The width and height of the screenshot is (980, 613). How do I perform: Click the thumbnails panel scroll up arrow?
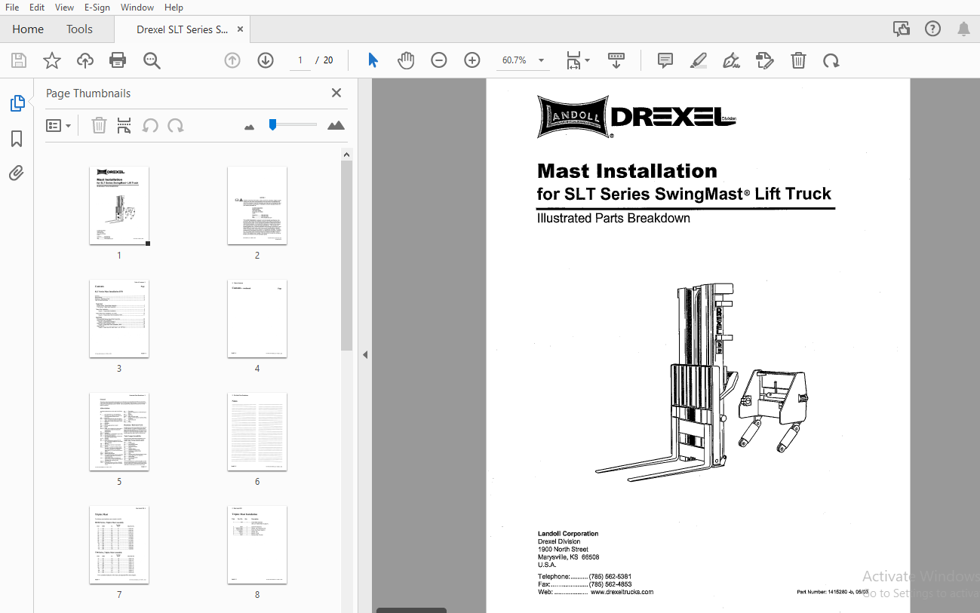coord(346,155)
